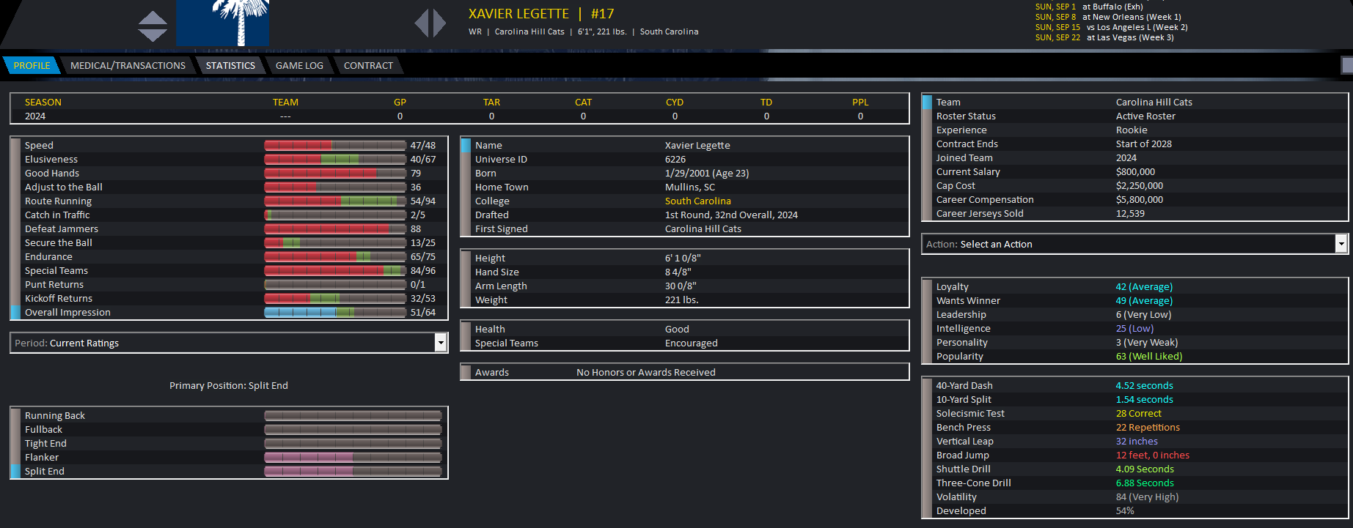The image size is (1353, 528).
Task: Open the Period: Current Ratings dropdown
Action: [229, 343]
